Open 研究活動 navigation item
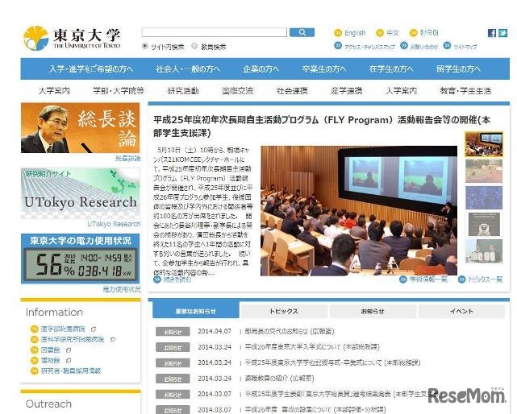Viewport: 517px width, 414px height. click(183, 90)
